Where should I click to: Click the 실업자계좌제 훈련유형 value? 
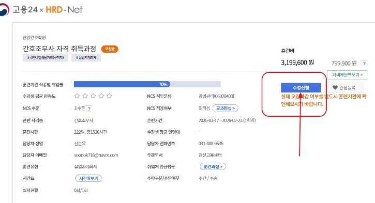86,167
